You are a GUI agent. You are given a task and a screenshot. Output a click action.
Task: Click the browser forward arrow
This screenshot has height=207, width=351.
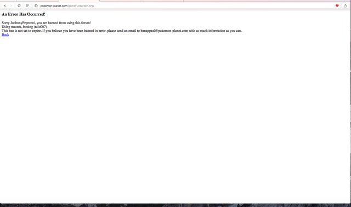point(11,6)
